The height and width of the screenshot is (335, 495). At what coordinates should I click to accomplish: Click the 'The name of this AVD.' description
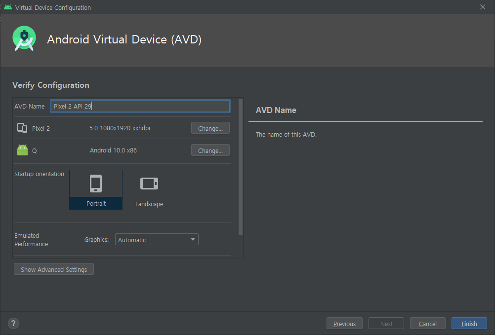(x=286, y=135)
